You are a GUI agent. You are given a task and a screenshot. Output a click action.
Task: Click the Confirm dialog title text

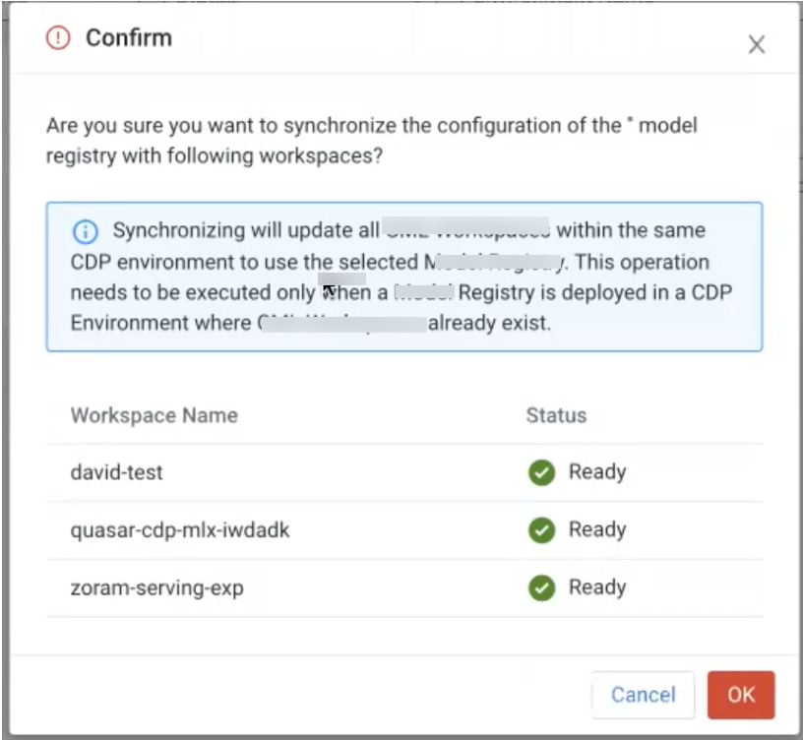click(x=128, y=38)
